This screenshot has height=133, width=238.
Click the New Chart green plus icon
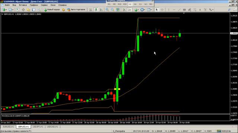4,10
